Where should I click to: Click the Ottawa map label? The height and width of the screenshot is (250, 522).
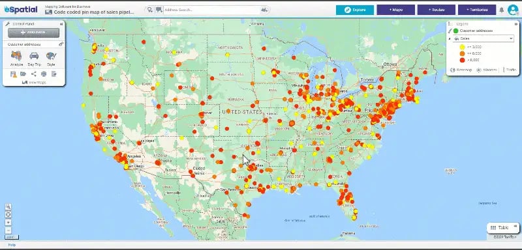(390, 64)
